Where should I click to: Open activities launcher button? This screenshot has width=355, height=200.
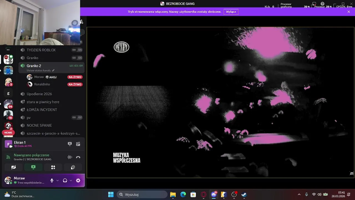[x=53, y=167]
